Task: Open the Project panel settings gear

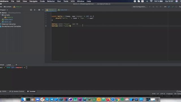Action: [x=39, y=10]
